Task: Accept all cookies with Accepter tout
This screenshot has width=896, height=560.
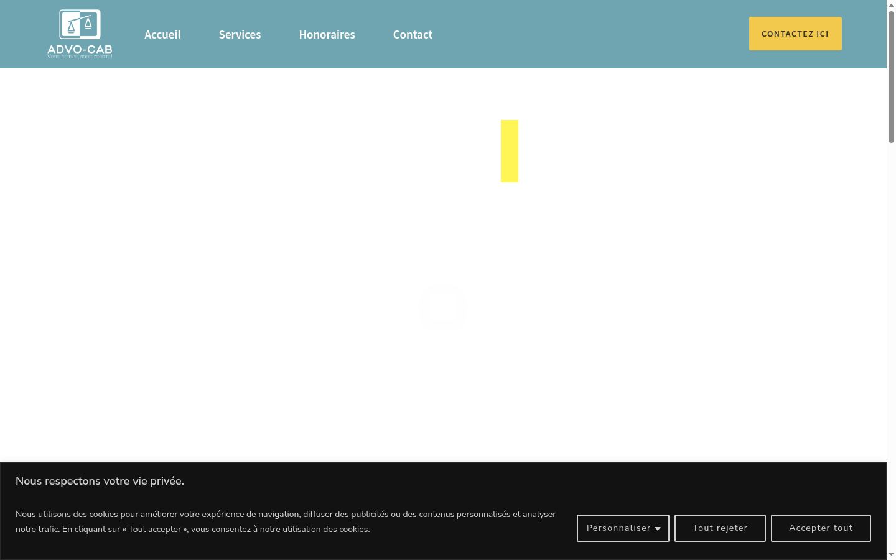Action: [x=821, y=528]
